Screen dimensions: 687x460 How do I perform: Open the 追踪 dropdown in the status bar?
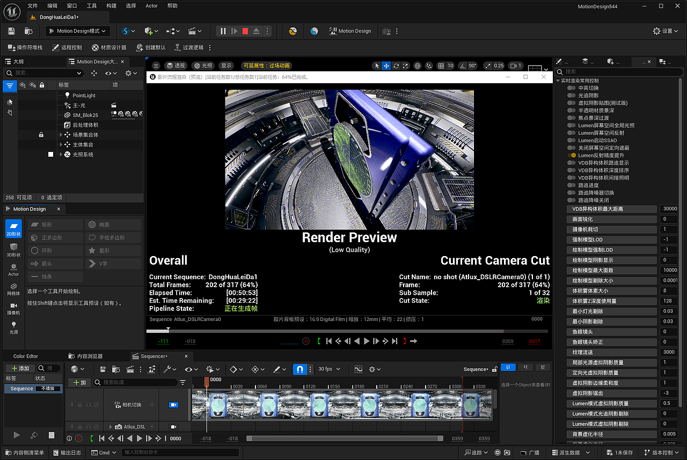coord(477,452)
